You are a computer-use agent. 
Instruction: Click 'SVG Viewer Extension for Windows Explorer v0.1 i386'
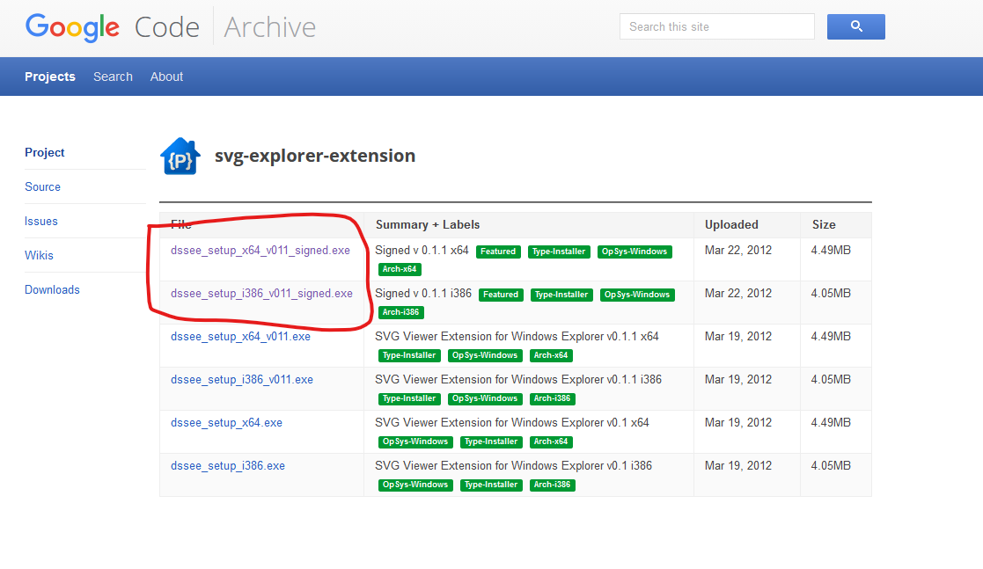point(513,465)
